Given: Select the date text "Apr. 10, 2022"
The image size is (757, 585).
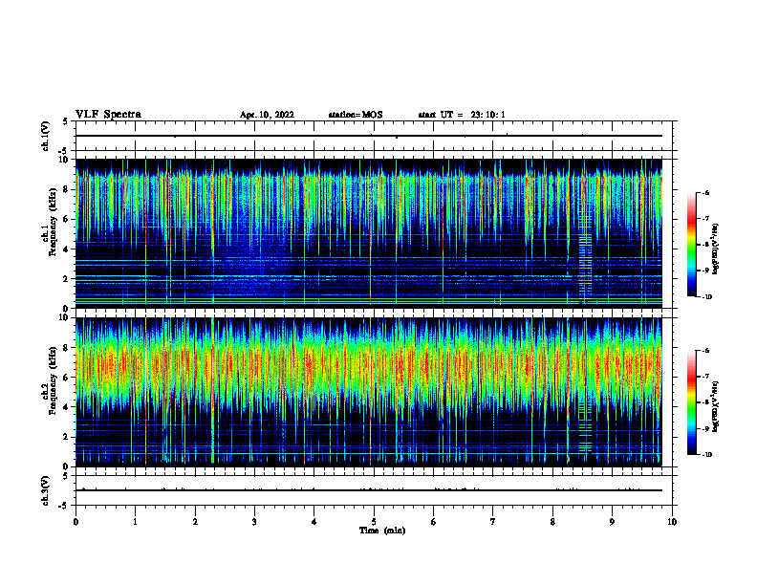Looking at the screenshot, I should [267, 115].
